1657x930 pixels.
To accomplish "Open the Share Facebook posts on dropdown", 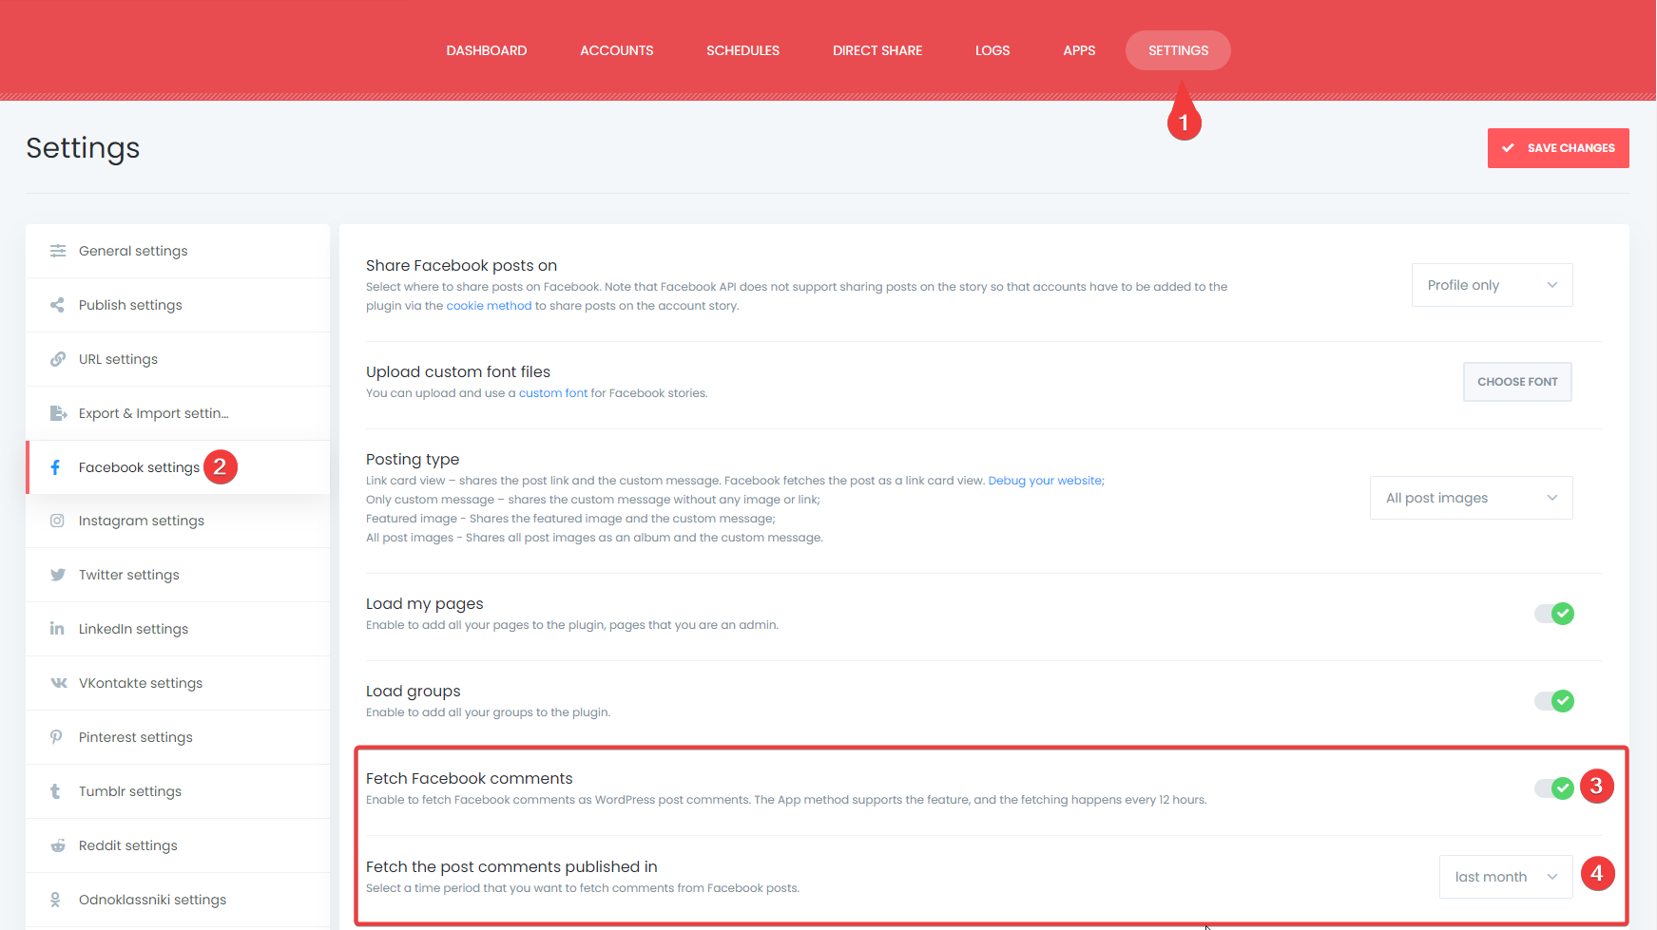I will (1493, 285).
